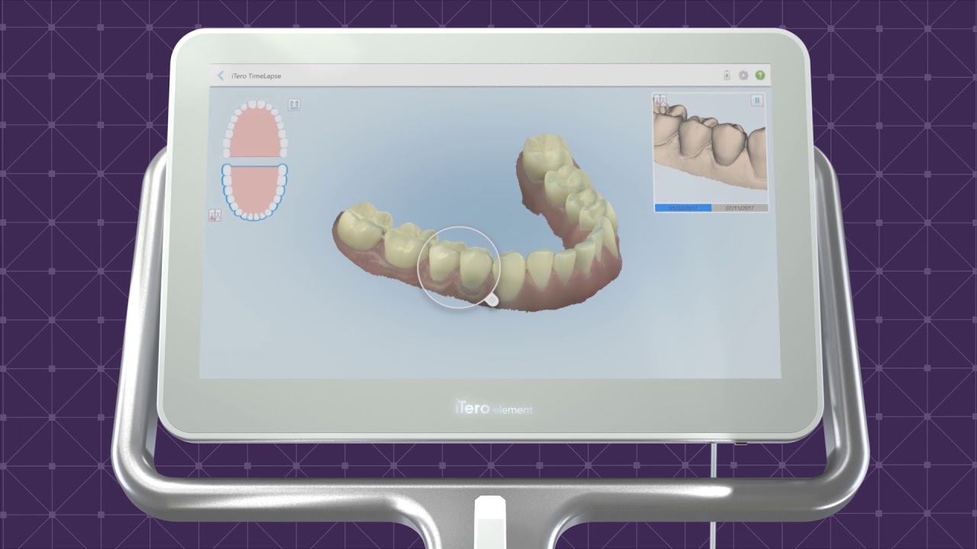
Task: Click the iTero element logo on the bezel
Action: point(493,409)
